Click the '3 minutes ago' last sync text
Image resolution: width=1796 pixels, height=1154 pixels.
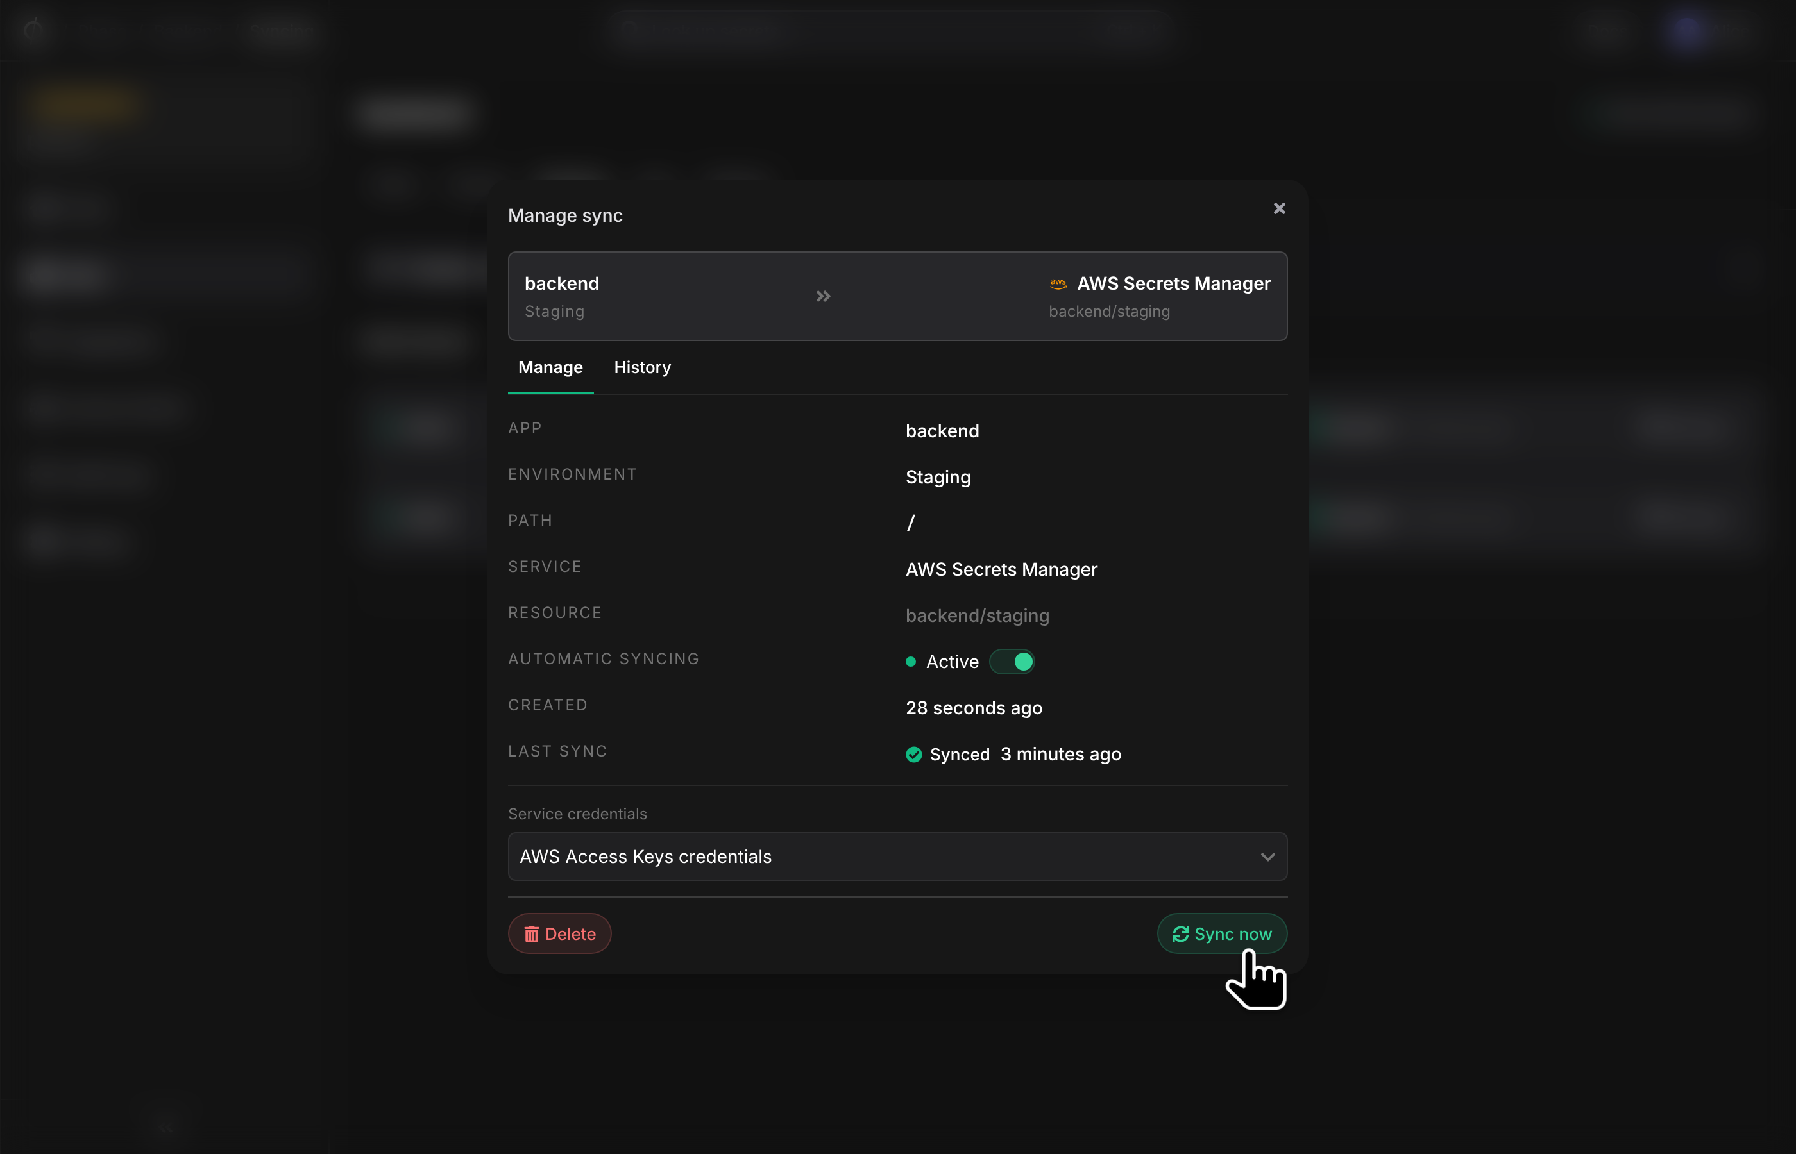[x=1061, y=755]
